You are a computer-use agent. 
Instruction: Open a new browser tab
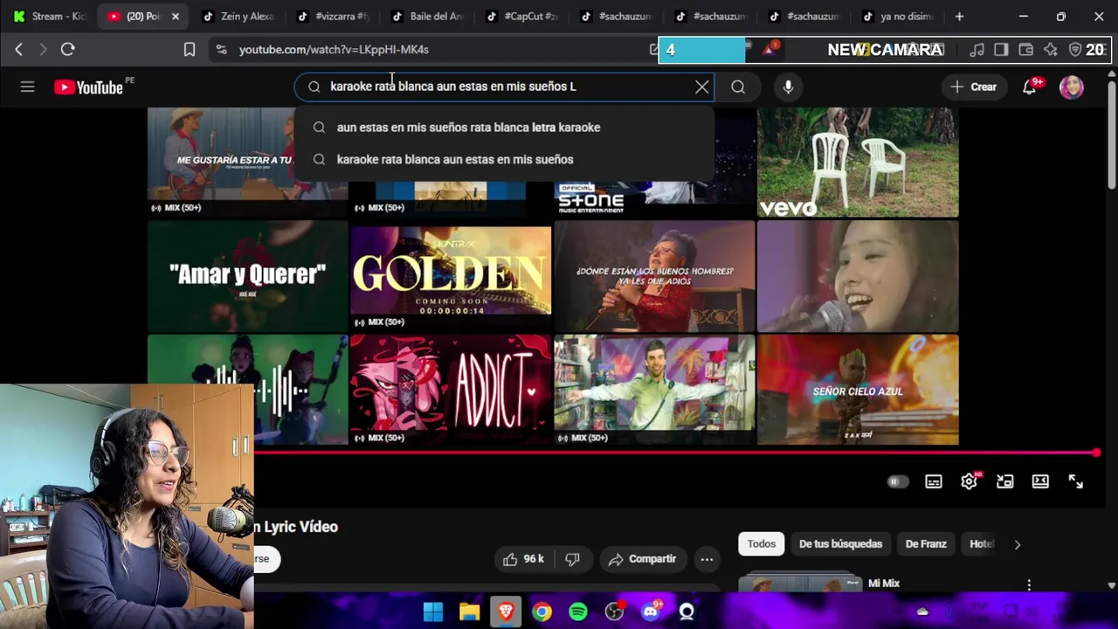point(959,16)
